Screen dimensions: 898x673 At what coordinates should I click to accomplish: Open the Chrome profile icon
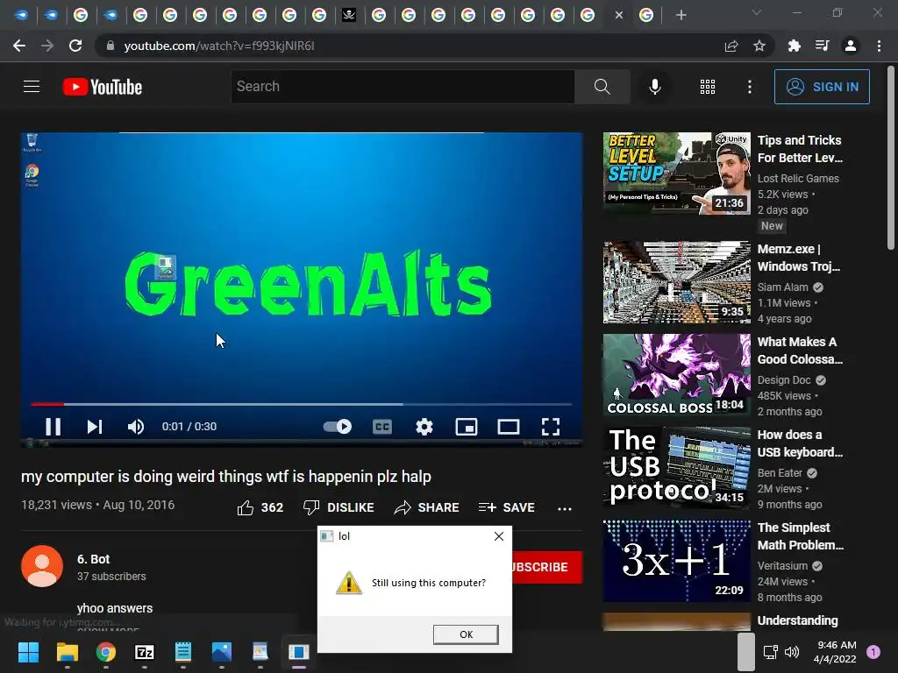click(851, 46)
